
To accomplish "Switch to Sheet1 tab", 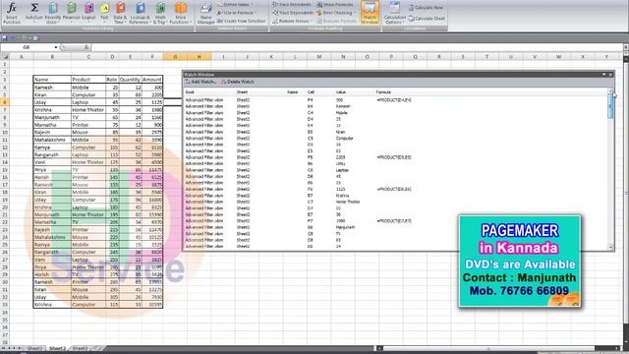I will point(34,348).
